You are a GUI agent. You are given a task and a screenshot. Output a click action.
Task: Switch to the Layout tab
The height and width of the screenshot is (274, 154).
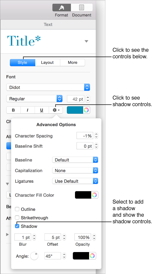pos(47,63)
